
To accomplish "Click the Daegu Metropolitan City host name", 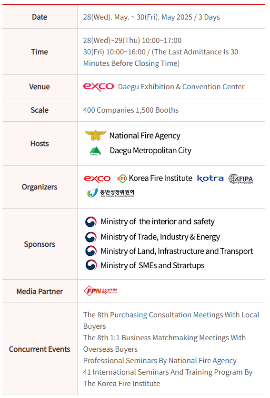I will coord(150,150).
